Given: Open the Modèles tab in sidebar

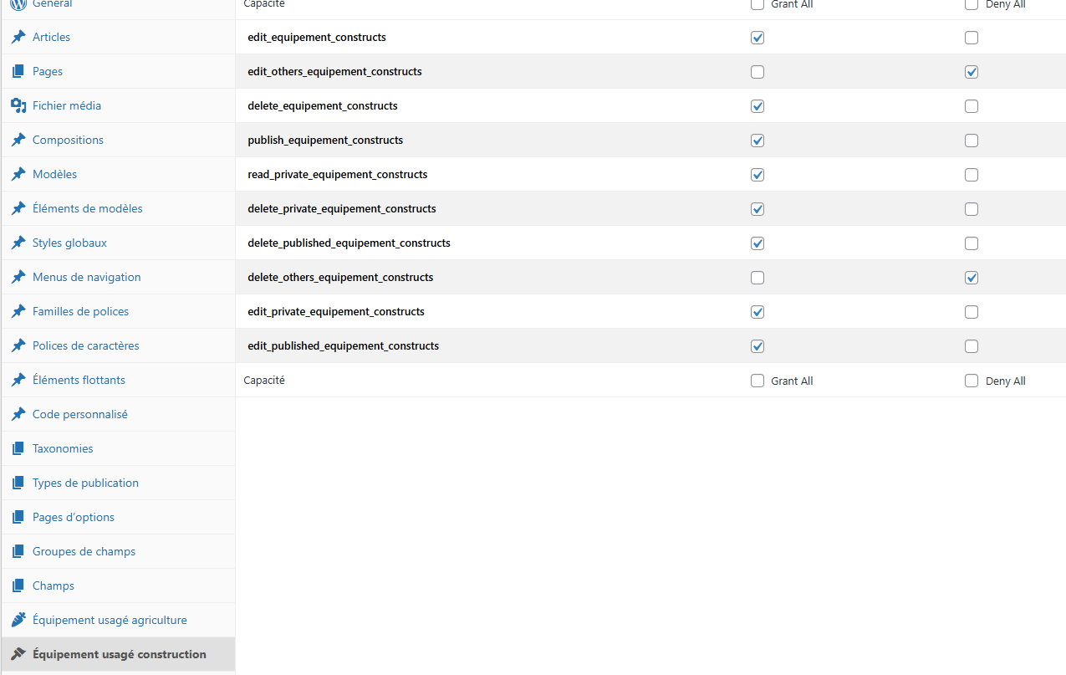Looking at the screenshot, I should [x=54, y=175].
